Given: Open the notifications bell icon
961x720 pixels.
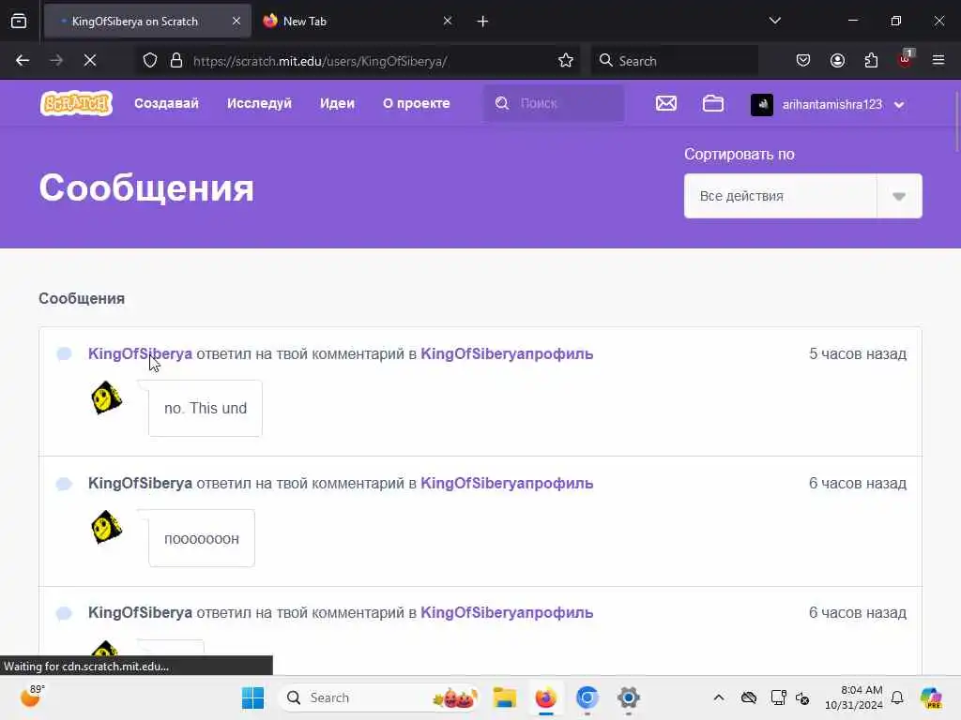Looking at the screenshot, I should (897, 697).
